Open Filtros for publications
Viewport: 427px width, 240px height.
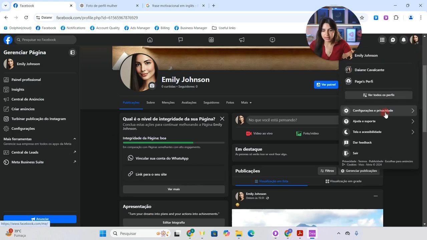(327, 171)
